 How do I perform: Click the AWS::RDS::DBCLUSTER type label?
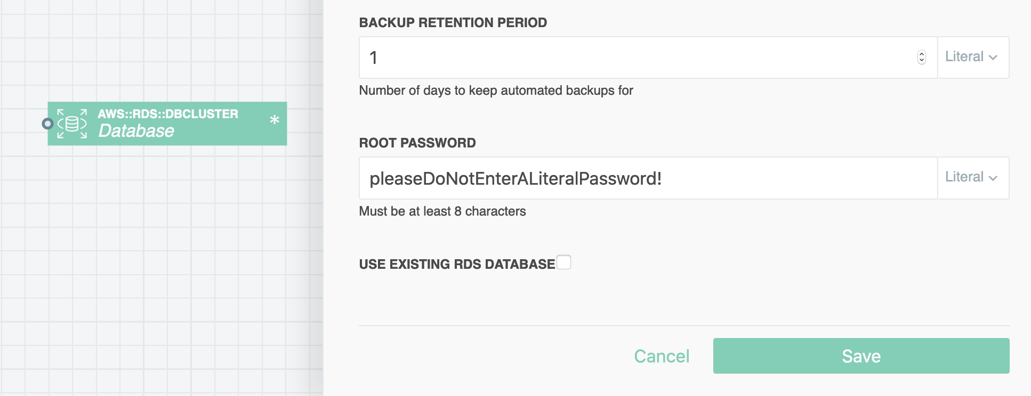click(x=168, y=114)
